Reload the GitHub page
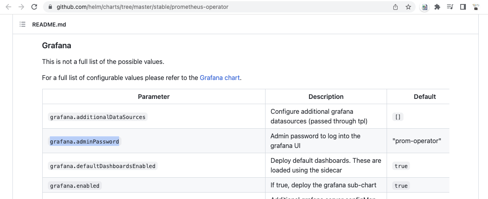488x199 pixels. (34, 7)
